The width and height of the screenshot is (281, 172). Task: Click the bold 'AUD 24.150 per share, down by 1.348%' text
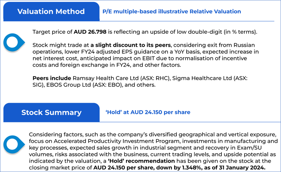click(x=147, y=168)
